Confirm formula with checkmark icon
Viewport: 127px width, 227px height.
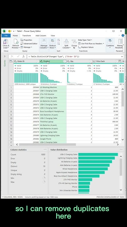click(18, 56)
